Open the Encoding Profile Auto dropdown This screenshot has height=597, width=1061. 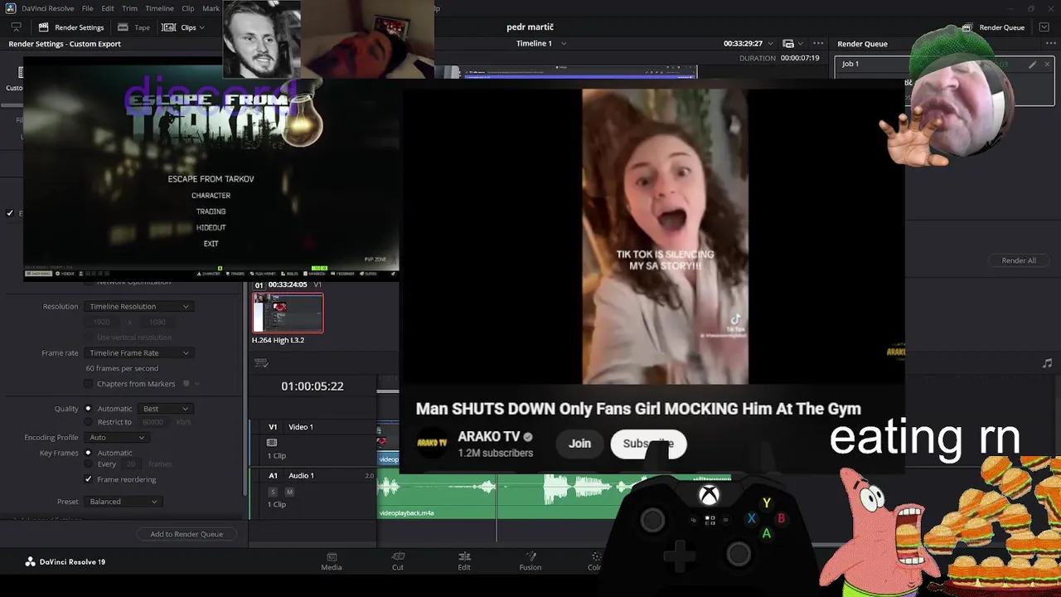coord(117,438)
